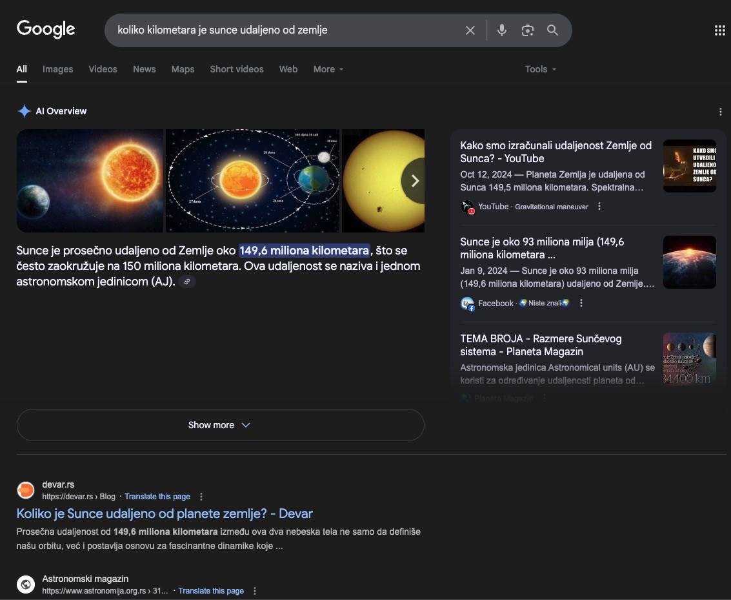Switch to the Images tab

coord(57,69)
